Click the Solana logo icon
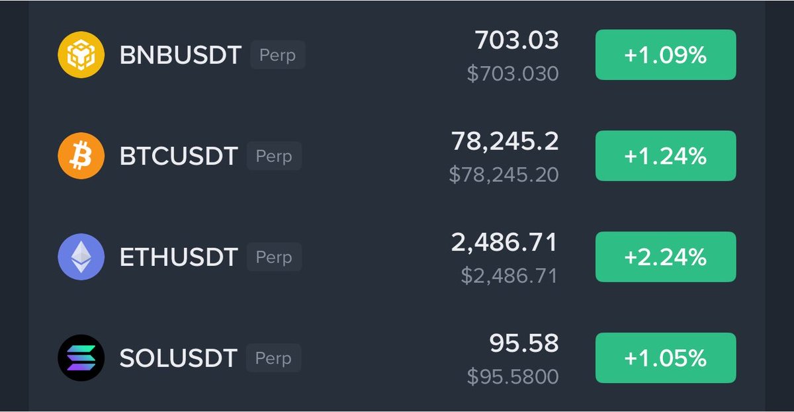The image size is (794, 412). pyautogui.click(x=81, y=358)
